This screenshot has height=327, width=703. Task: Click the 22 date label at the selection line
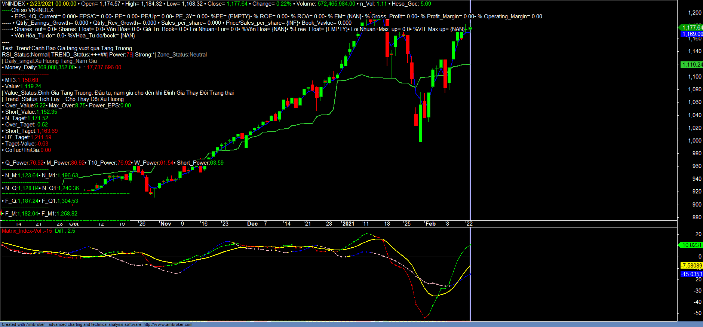point(469,224)
